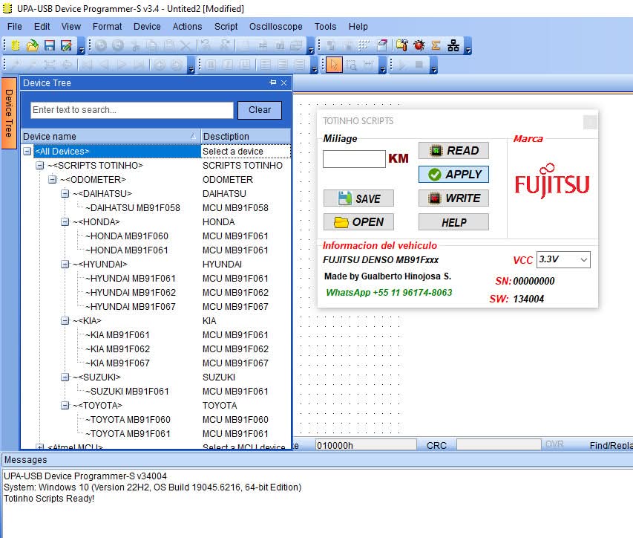Switch to the vertical Device Tree tab
This screenshot has height=538, width=633.
[x=9, y=113]
